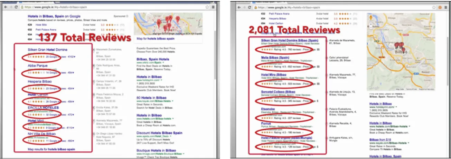Open the '80 Hotels in Bilbao' ad link

pyautogui.click(x=151, y=98)
